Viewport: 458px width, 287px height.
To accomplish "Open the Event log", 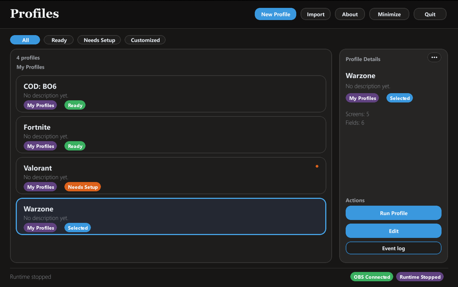I will [x=394, y=248].
